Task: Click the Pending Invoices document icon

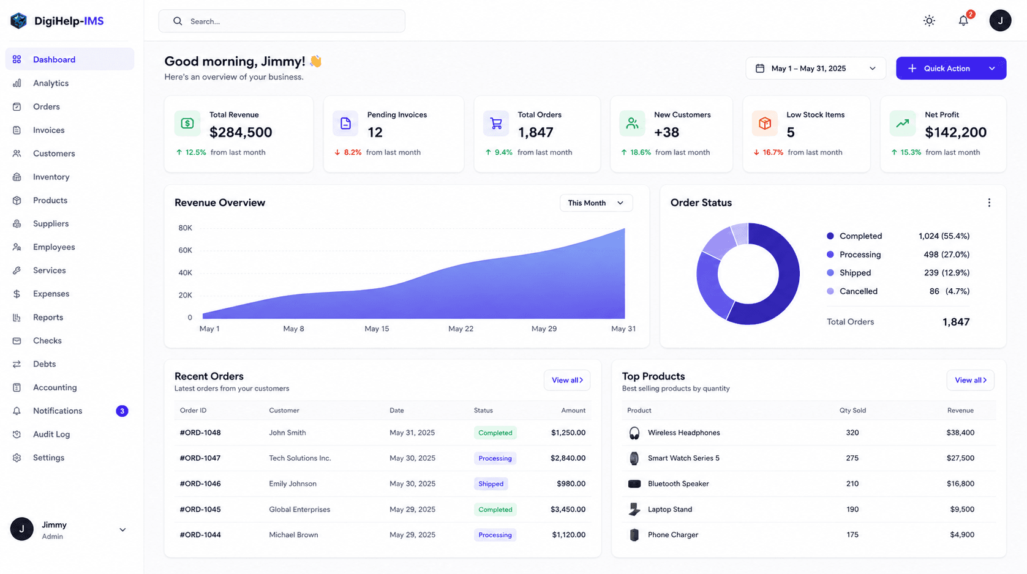Action: click(345, 123)
